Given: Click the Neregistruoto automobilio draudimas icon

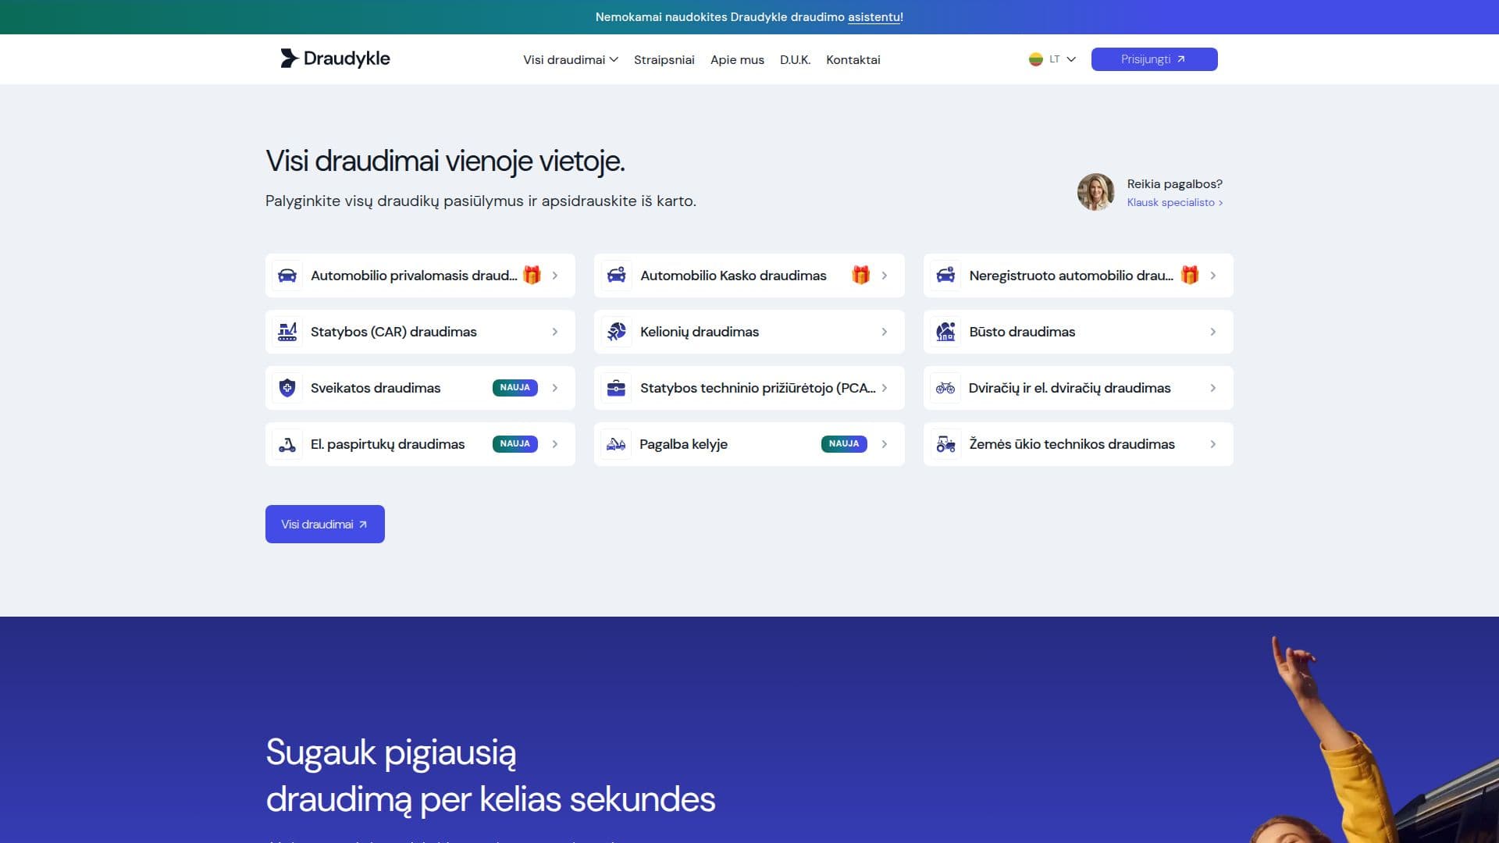Looking at the screenshot, I should click(x=945, y=276).
